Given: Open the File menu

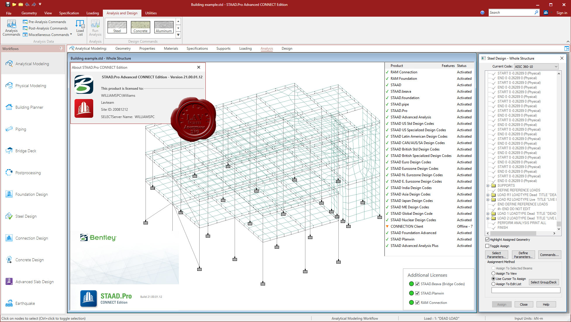Looking at the screenshot, I should coord(9,13).
